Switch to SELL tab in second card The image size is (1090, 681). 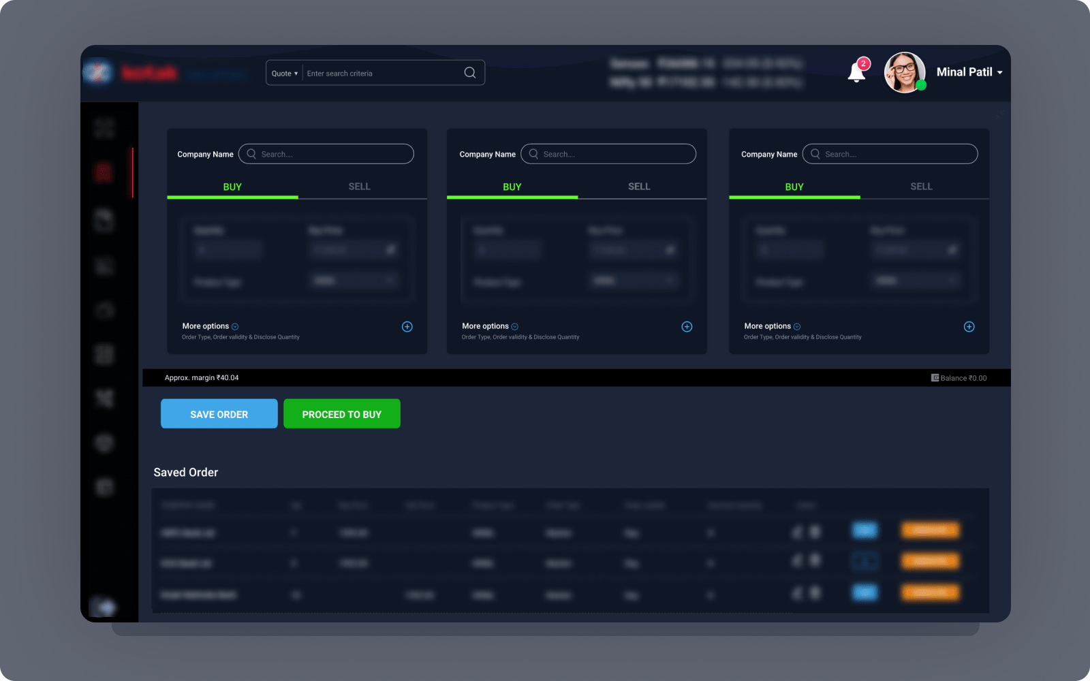[x=639, y=187]
